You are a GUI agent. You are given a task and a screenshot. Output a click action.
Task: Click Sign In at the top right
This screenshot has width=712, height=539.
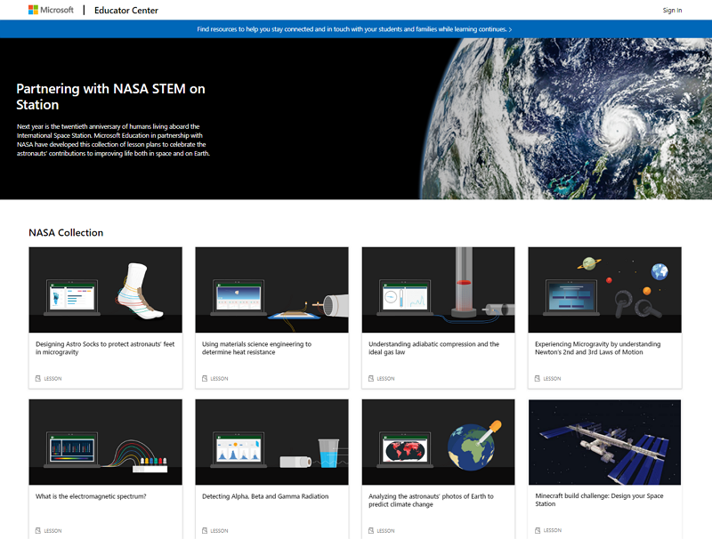671,10
